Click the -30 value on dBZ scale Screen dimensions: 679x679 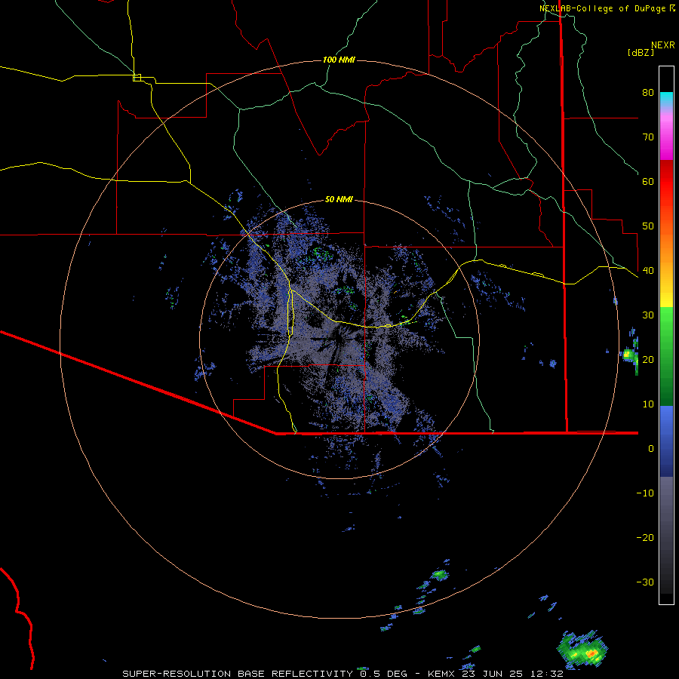(x=645, y=582)
